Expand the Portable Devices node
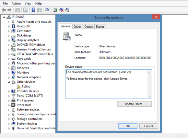188x138 pixels. 9,91
